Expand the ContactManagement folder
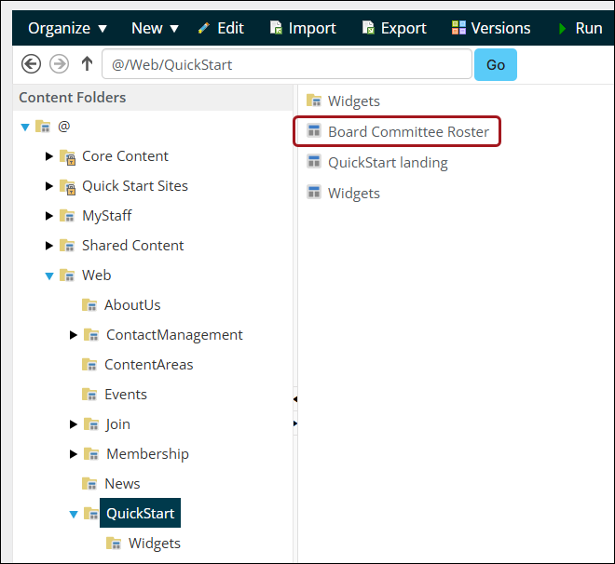 tap(75, 335)
